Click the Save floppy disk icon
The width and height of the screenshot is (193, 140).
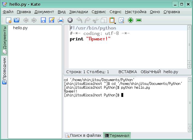43,20
